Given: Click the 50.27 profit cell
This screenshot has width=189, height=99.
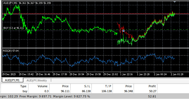Looking at the screenshot, I should (153, 91).
